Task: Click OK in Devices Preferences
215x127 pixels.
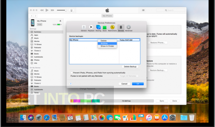Action: [138, 84]
